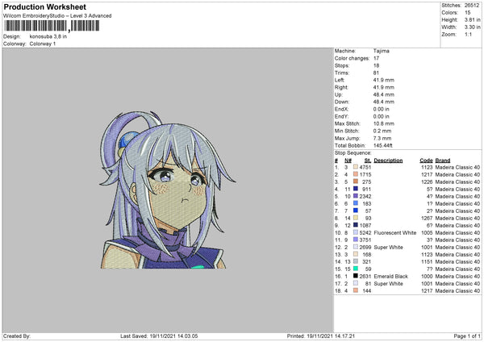
Task: Select the Zoom value 1:1
Action: click(468, 34)
